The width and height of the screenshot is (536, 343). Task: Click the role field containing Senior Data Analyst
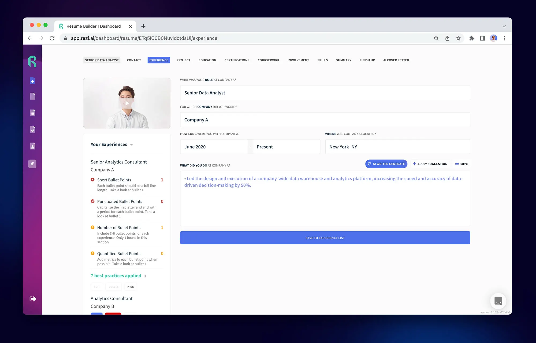pos(325,93)
